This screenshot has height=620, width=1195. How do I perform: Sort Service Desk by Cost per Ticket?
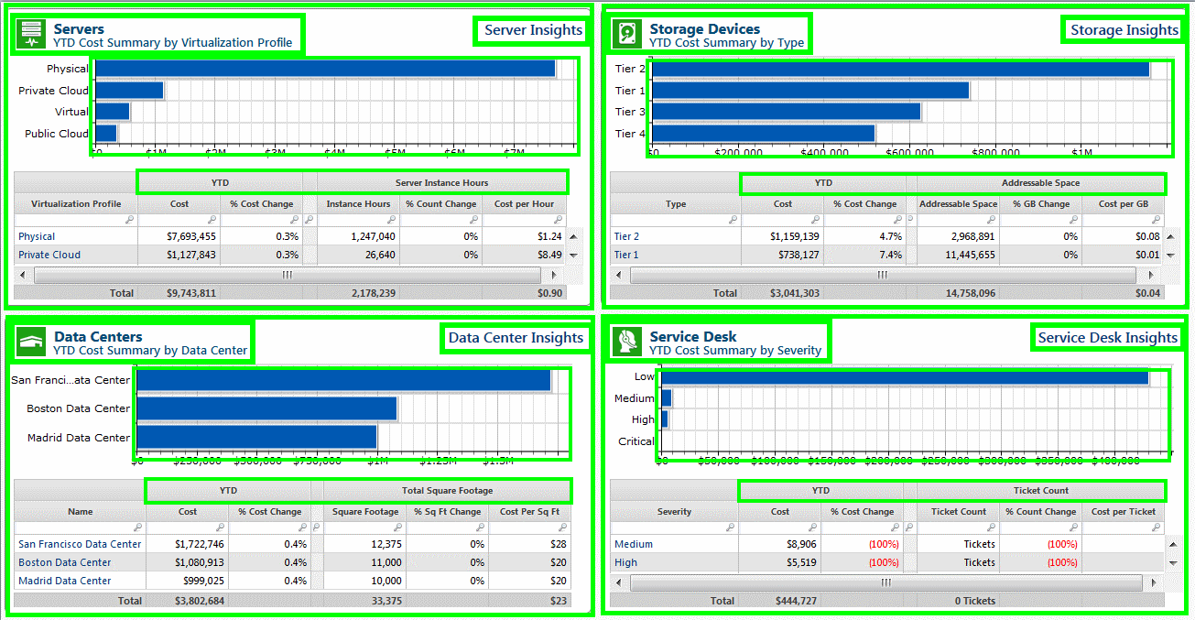[1124, 512]
